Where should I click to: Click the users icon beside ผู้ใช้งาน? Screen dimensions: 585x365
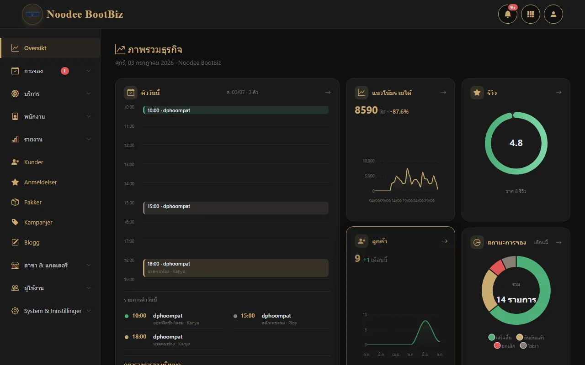pos(15,288)
